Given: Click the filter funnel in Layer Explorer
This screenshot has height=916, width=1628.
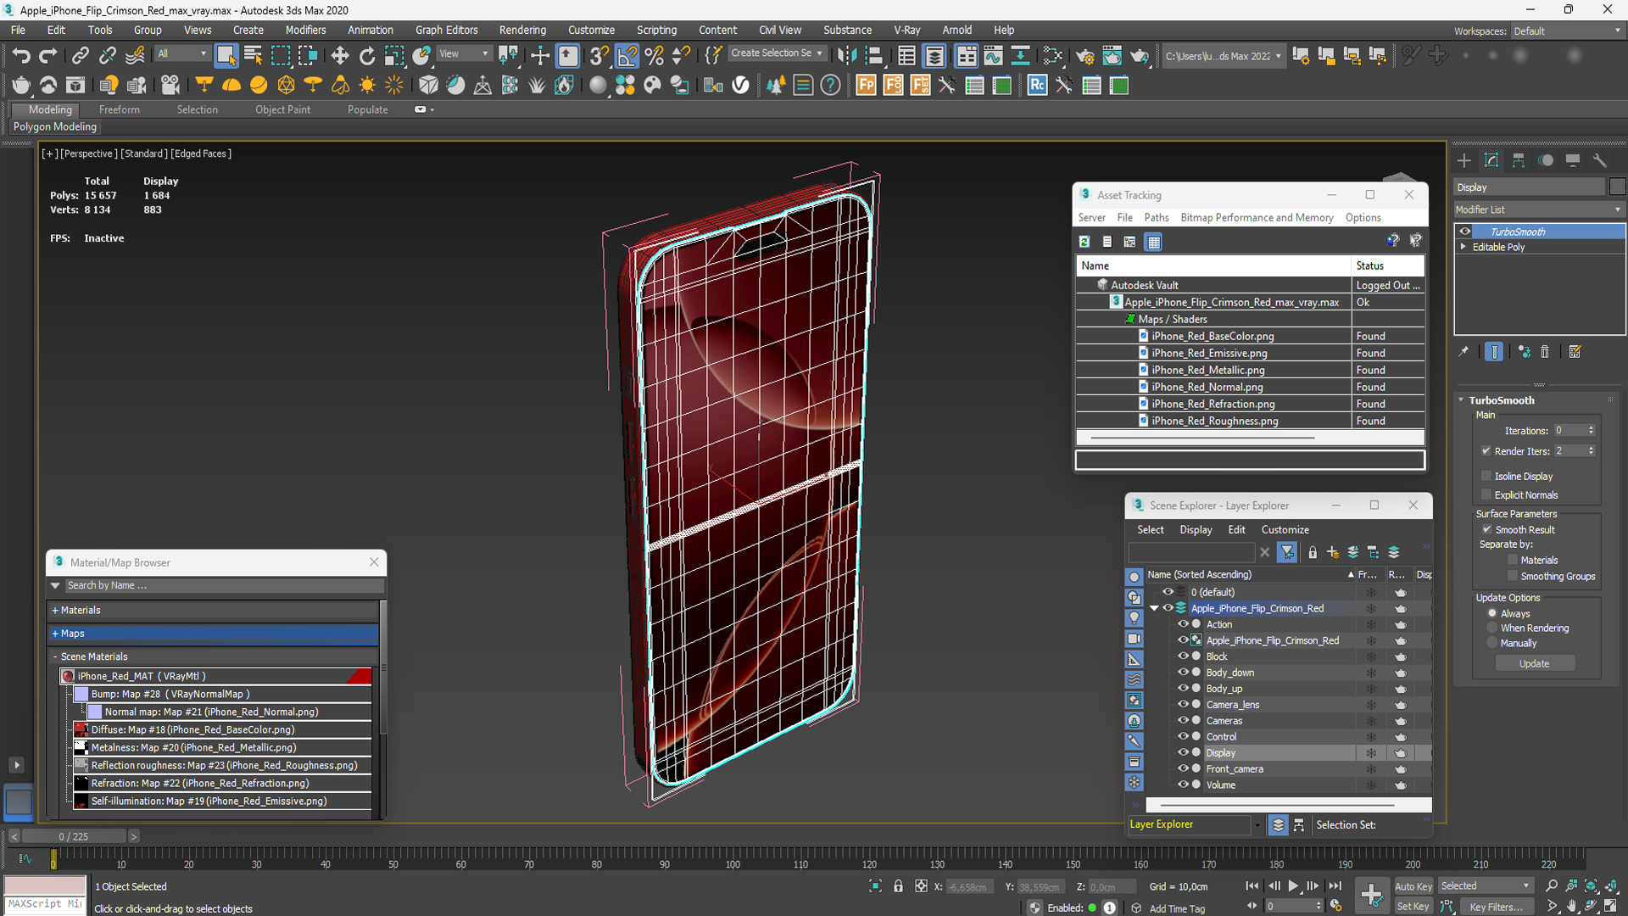Looking at the screenshot, I should click(1287, 552).
